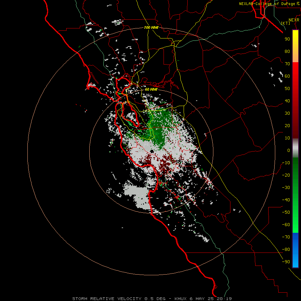Click the -20 knot label on the scale
Viewport: 301px width, 301px height.
(286, 175)
